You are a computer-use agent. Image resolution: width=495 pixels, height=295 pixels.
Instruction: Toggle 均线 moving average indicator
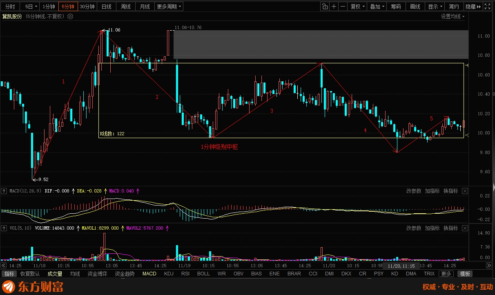75,274
